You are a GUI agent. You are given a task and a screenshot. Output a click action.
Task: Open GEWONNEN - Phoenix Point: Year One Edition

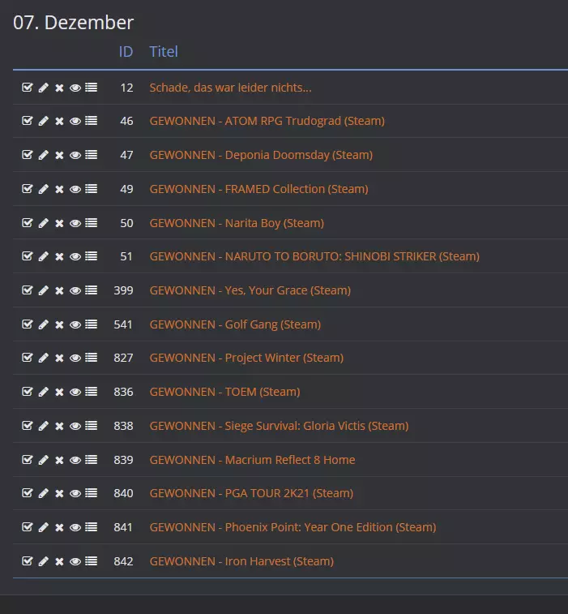pos(293,527)
